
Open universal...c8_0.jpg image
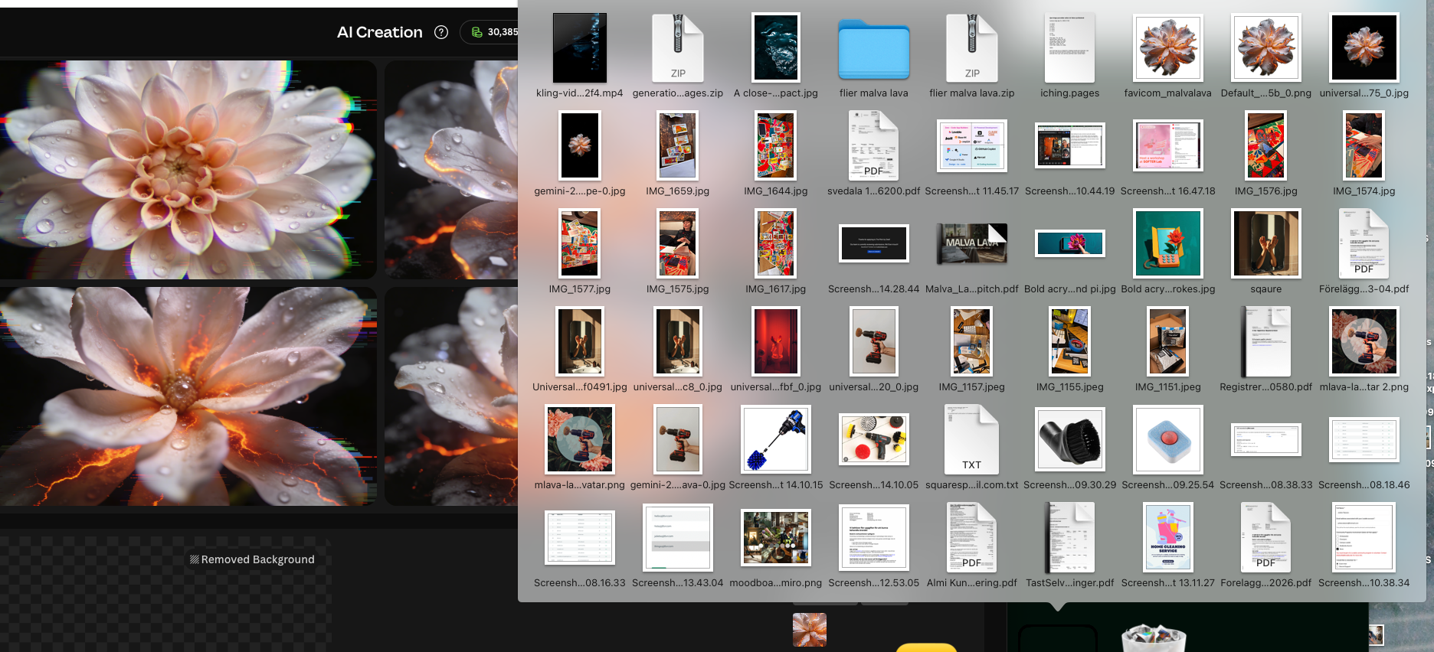[678, 341]
